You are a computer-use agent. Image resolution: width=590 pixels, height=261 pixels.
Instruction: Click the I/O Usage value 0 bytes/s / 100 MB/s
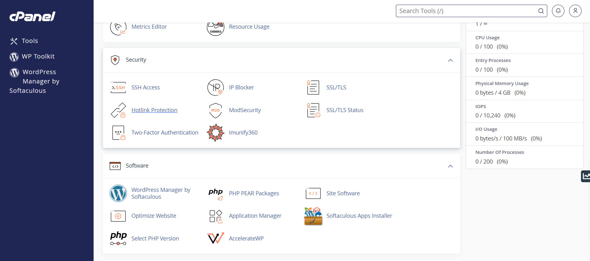(501, 139)
